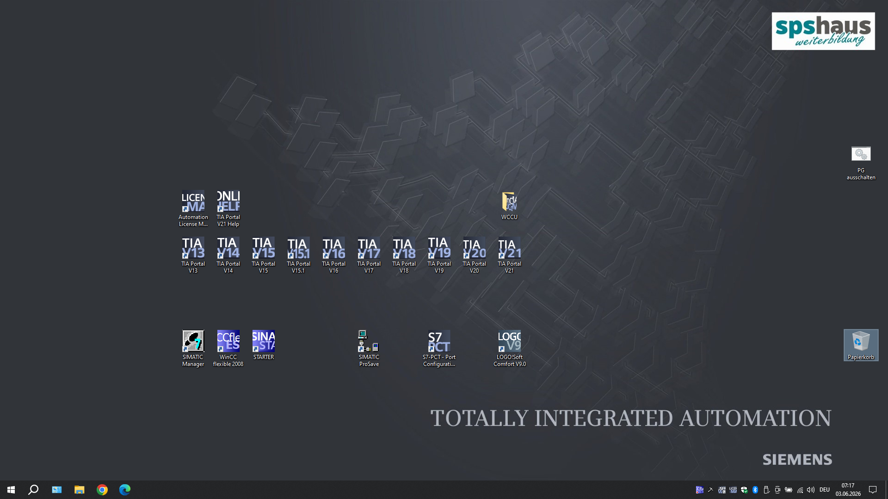Launch TIA Portal V17 desktop icon
The width and height of the screenshot is (888, 499).
click(x=369, y=255)
